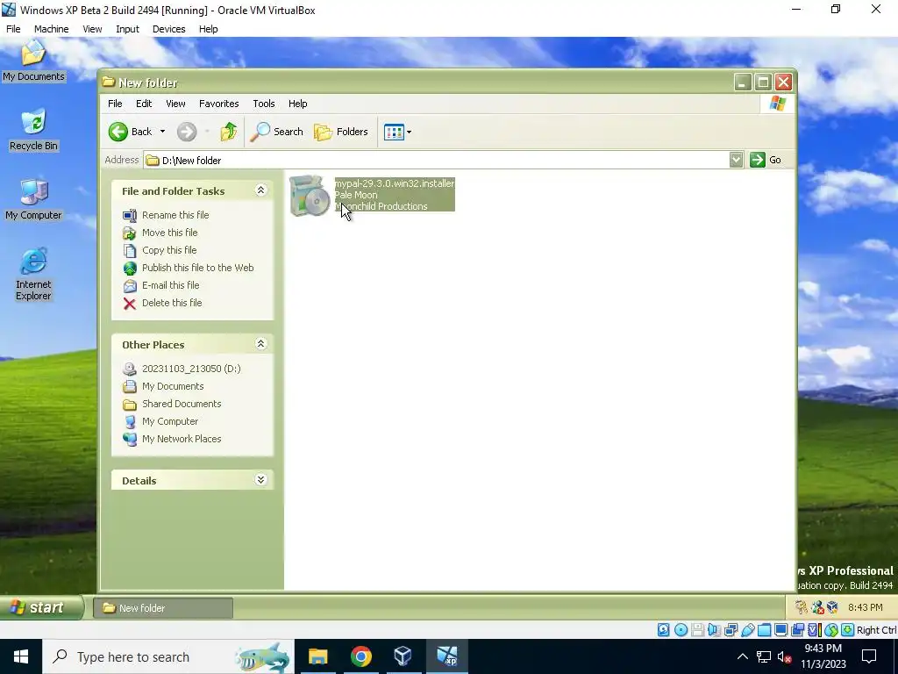The height and width of the screenshot is (674, 898).
Task: Expand the Details panel
Action: pyautogui.click(x=260, y=480)
